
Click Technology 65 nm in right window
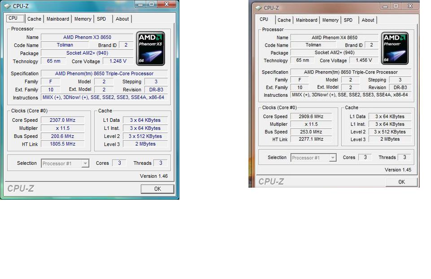click(302, 60)
